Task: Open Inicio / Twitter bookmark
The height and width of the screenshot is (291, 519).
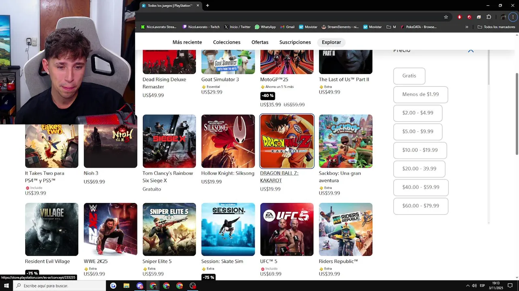Action: pyautogui.click(x=237, y=27)
